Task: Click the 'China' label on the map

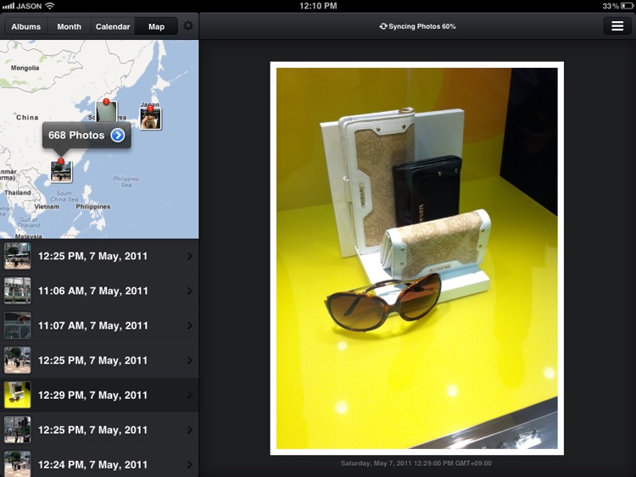Action: [x=27, y=118]
